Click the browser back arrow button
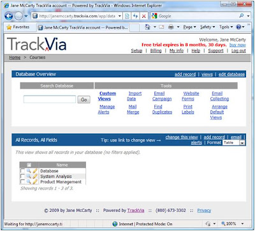The height and width of the screenshot is (231, 255). (x=9, y=16)
